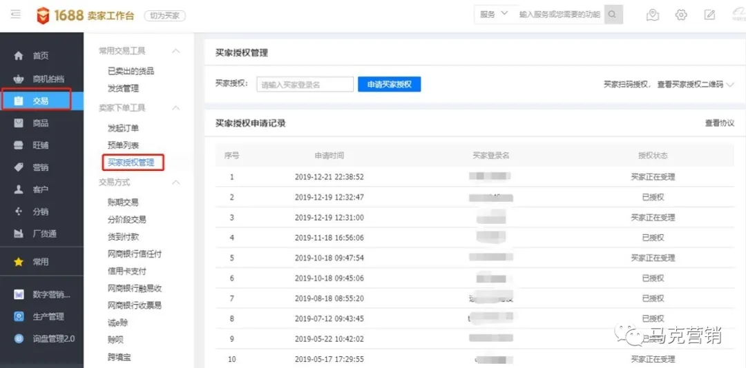This screenshot has height=368, width=746.
Task: Click the hamburger menu icon at top left
Action: tap(16, 14)
